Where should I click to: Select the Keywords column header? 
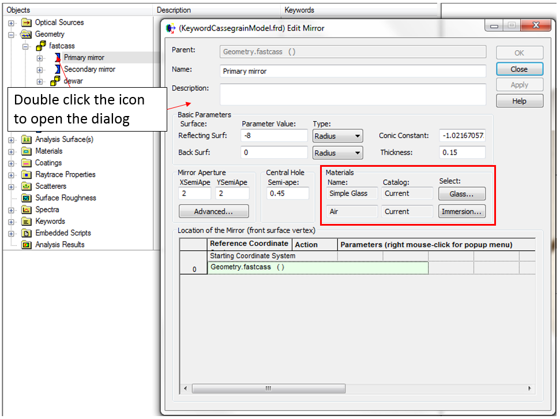pos(299,10)
